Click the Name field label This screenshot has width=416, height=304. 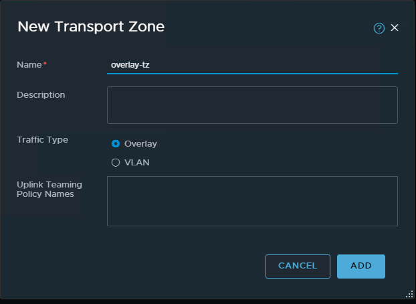click(x=29, y=64)
